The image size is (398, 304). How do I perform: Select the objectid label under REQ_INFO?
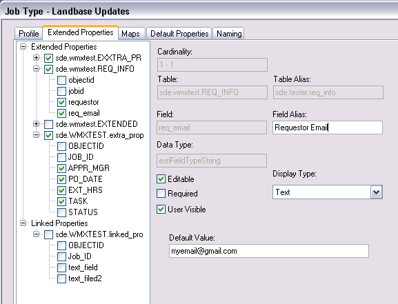pos(81,80)
